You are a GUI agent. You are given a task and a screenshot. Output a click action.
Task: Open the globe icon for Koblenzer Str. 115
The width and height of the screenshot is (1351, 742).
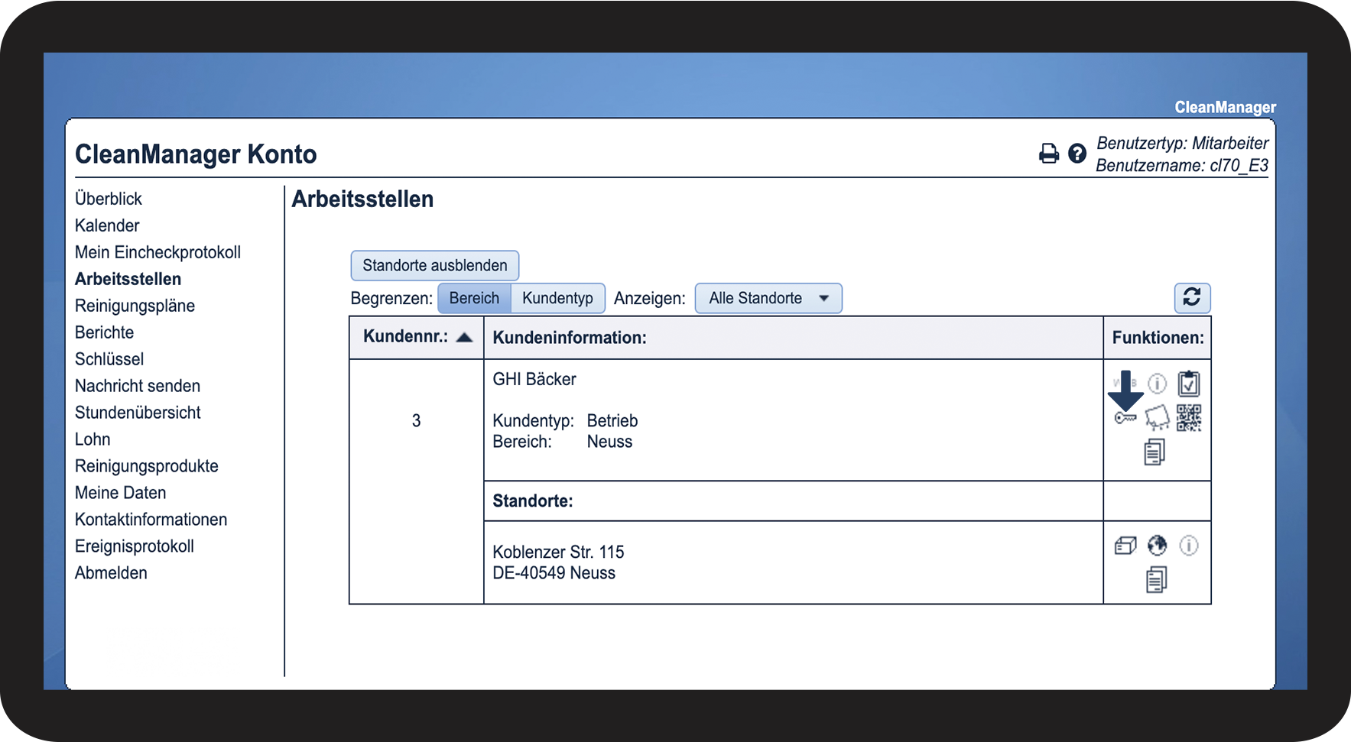(1158, 545)
